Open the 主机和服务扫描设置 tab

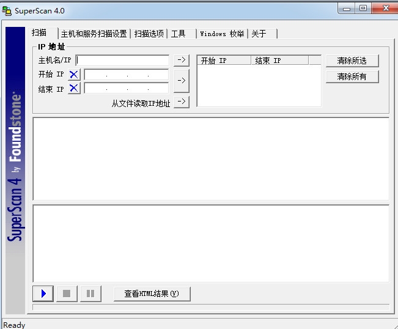point(94,34)
